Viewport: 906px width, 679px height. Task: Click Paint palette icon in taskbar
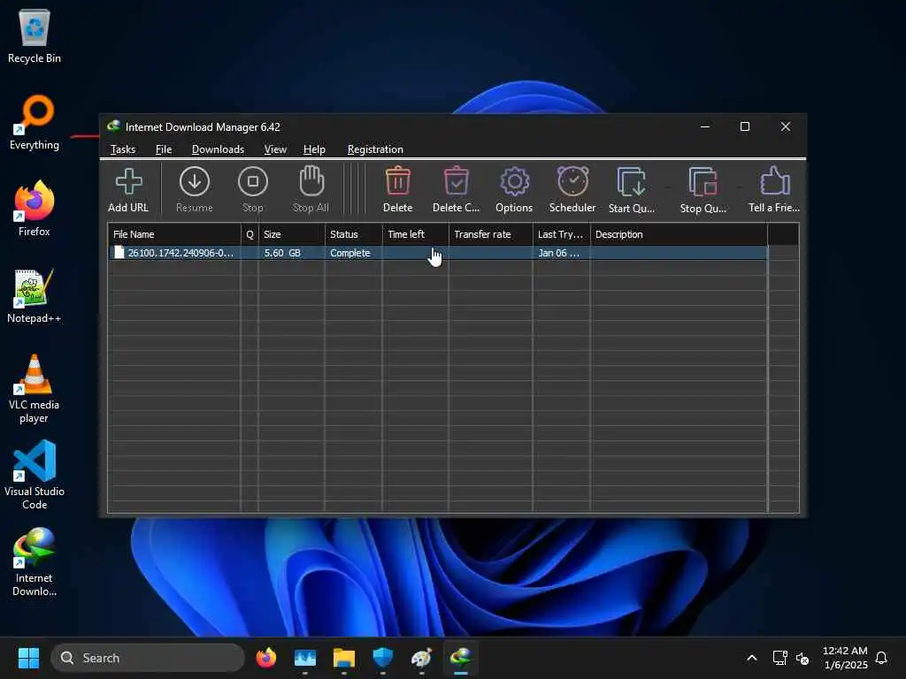[x=421, y=658]
